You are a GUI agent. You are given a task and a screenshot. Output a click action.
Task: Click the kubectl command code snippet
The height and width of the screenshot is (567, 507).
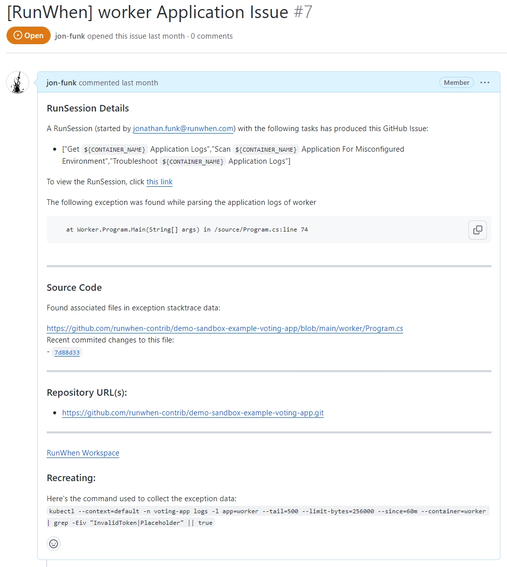pyautogui.click(x=267, y=511)
